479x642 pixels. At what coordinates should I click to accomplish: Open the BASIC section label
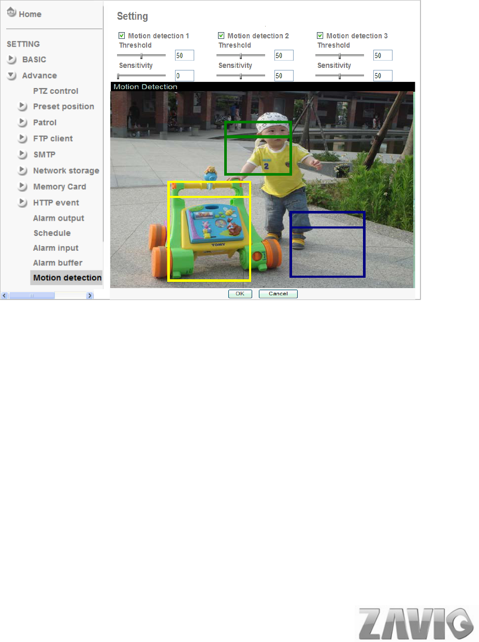(34, 60)
